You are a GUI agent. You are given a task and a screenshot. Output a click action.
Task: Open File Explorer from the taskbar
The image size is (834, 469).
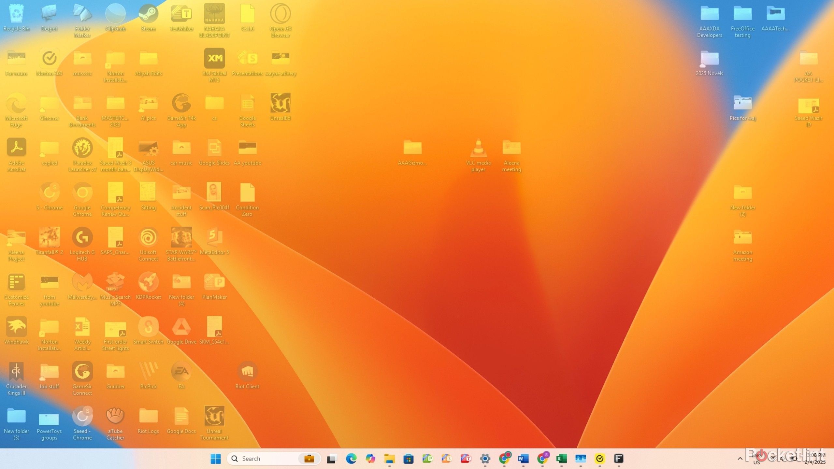coord(389,459)
